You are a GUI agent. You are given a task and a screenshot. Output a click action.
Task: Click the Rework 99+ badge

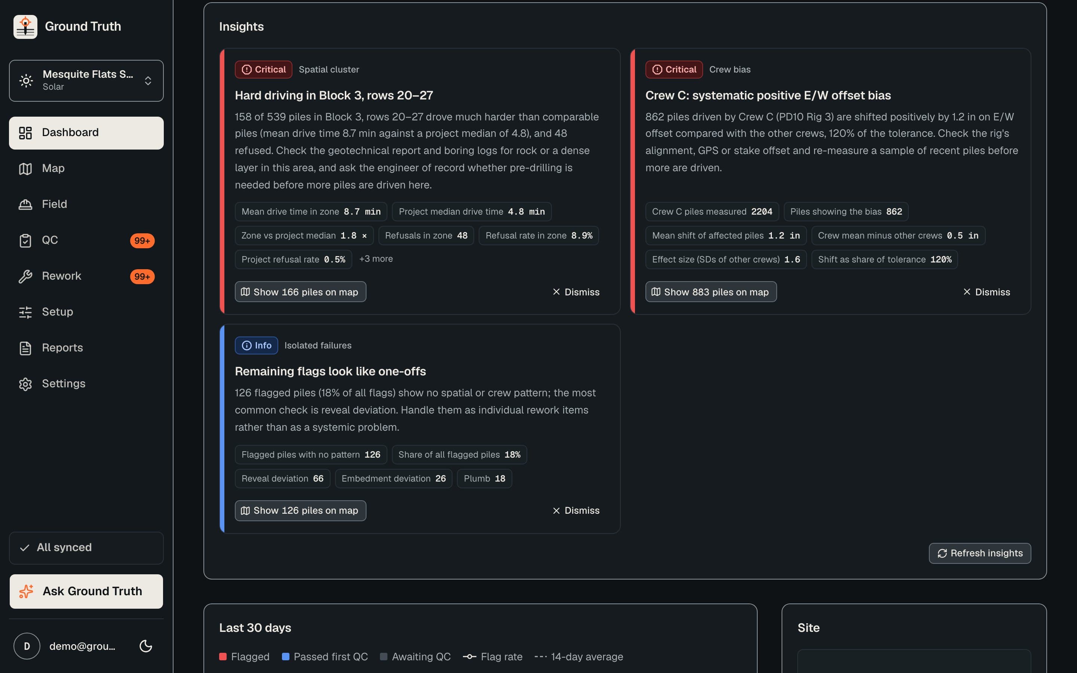tap(142, 276)
